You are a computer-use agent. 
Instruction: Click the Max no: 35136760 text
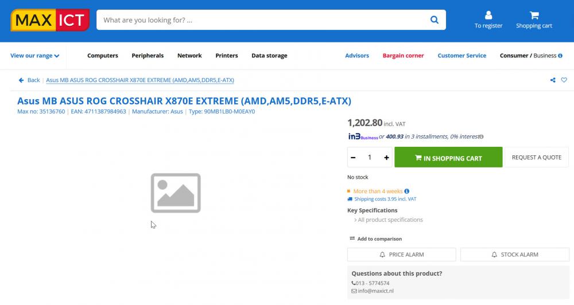(x=41, y=112)
